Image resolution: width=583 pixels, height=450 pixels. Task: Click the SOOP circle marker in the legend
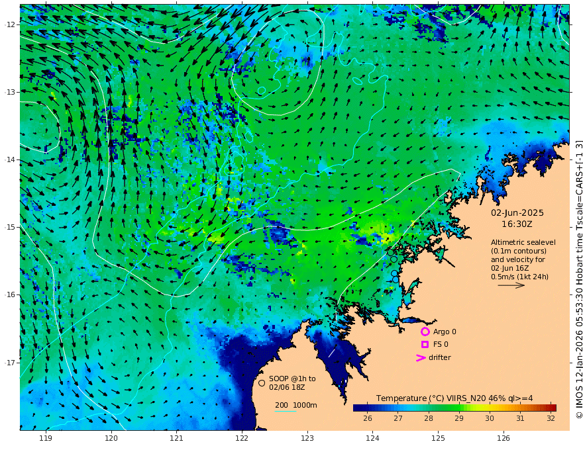tap(262, 382)
